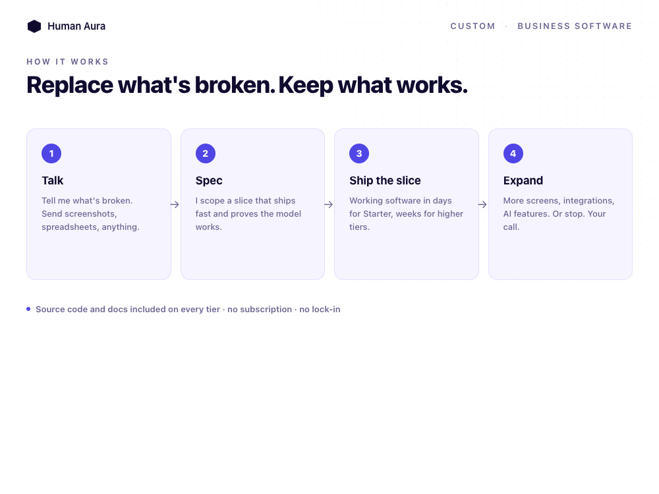659x494 pixels.
Task: Click the text More screens, integrations
Action: pyautogui.click(x=559, y=201)
